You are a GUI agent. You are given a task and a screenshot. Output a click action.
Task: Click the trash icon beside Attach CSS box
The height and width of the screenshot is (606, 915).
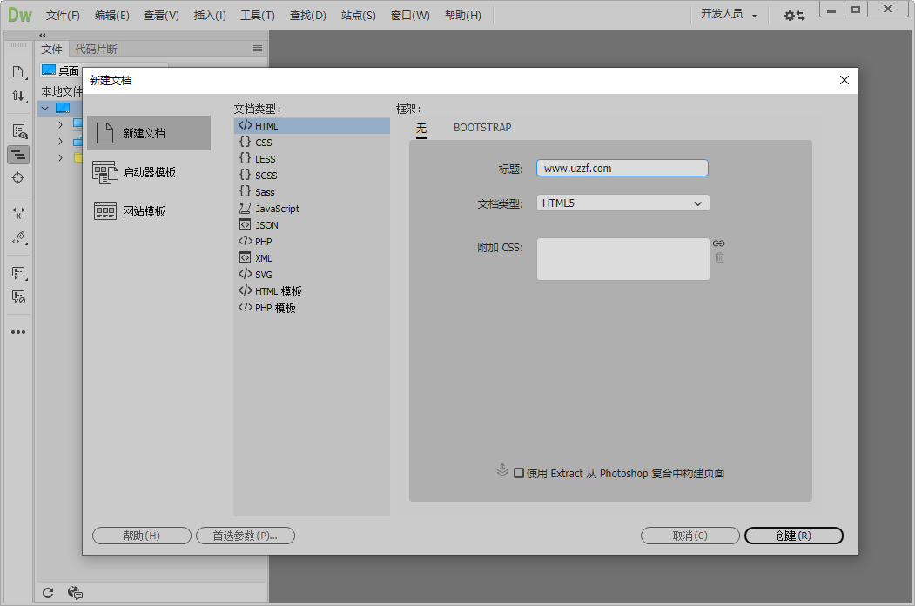[719, 257]
